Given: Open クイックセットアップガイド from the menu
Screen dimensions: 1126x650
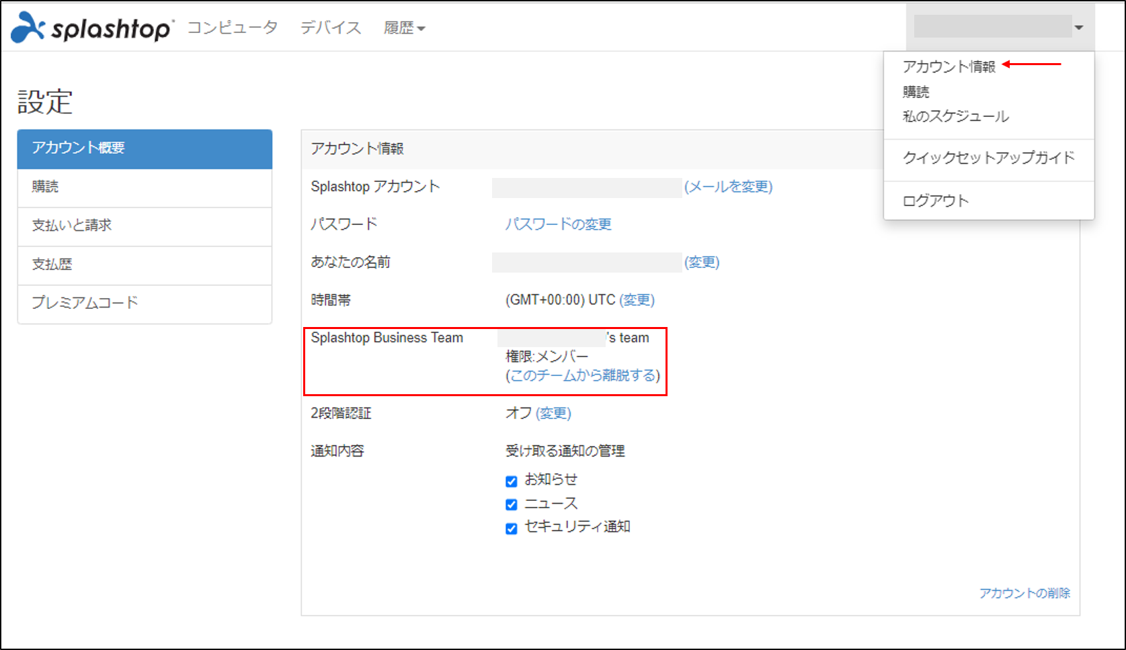Looking at the screenshot, I should click(x=988, y=158).
